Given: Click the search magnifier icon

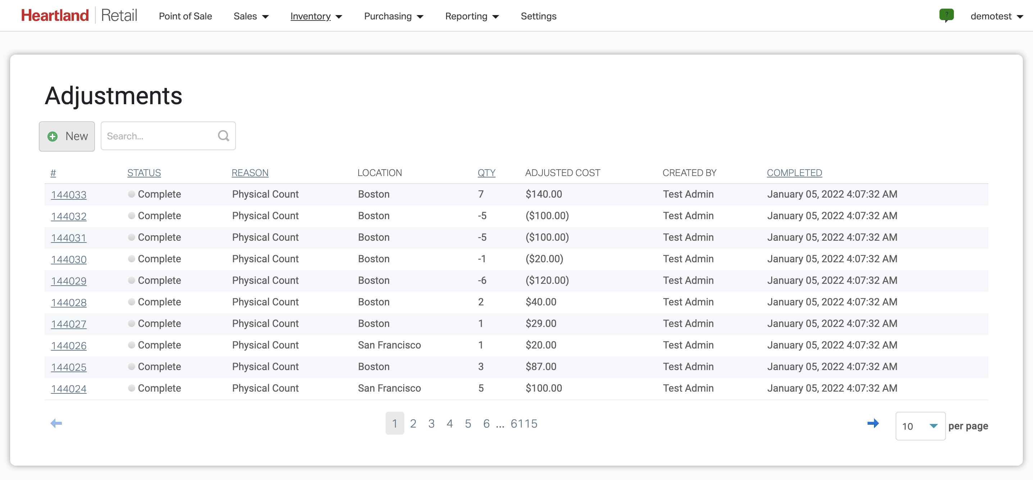Looking at the screenshot, I should (223, 135).
